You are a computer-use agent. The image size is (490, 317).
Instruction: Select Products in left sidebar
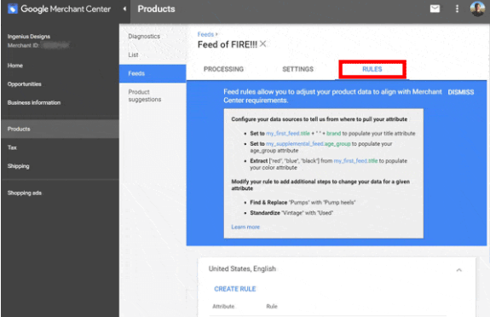[x=60, y=129]
